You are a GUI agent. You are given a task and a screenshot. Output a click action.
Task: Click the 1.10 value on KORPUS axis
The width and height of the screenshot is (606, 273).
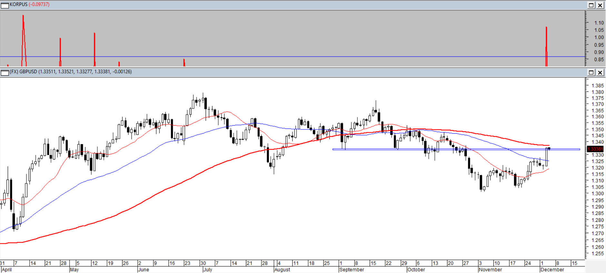tap(599, 23)
